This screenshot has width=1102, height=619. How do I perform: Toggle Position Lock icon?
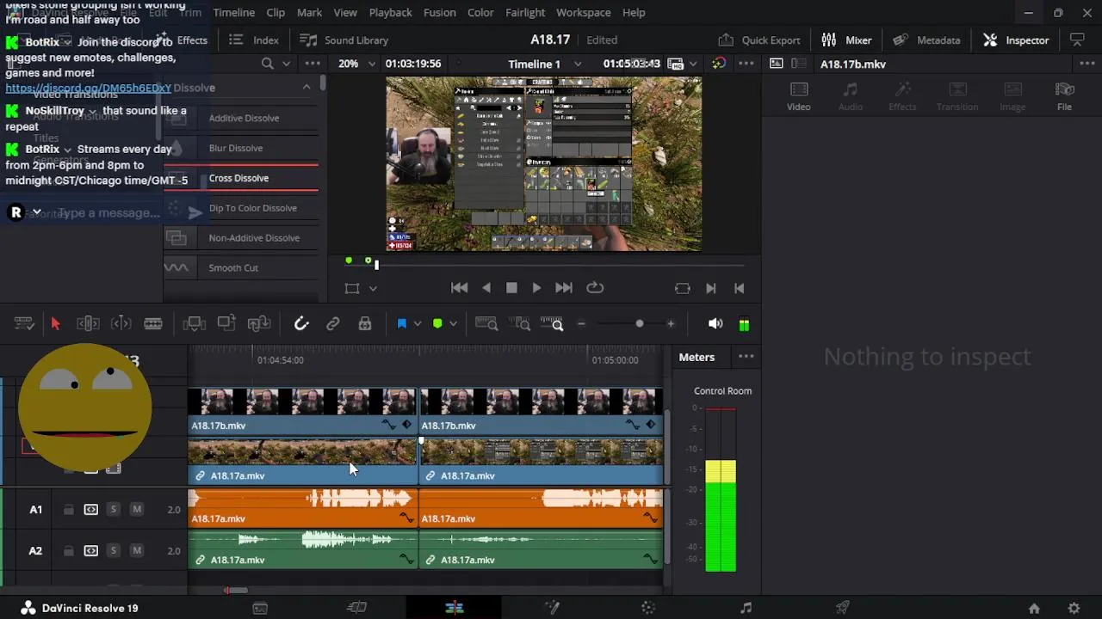pos(365,323)
